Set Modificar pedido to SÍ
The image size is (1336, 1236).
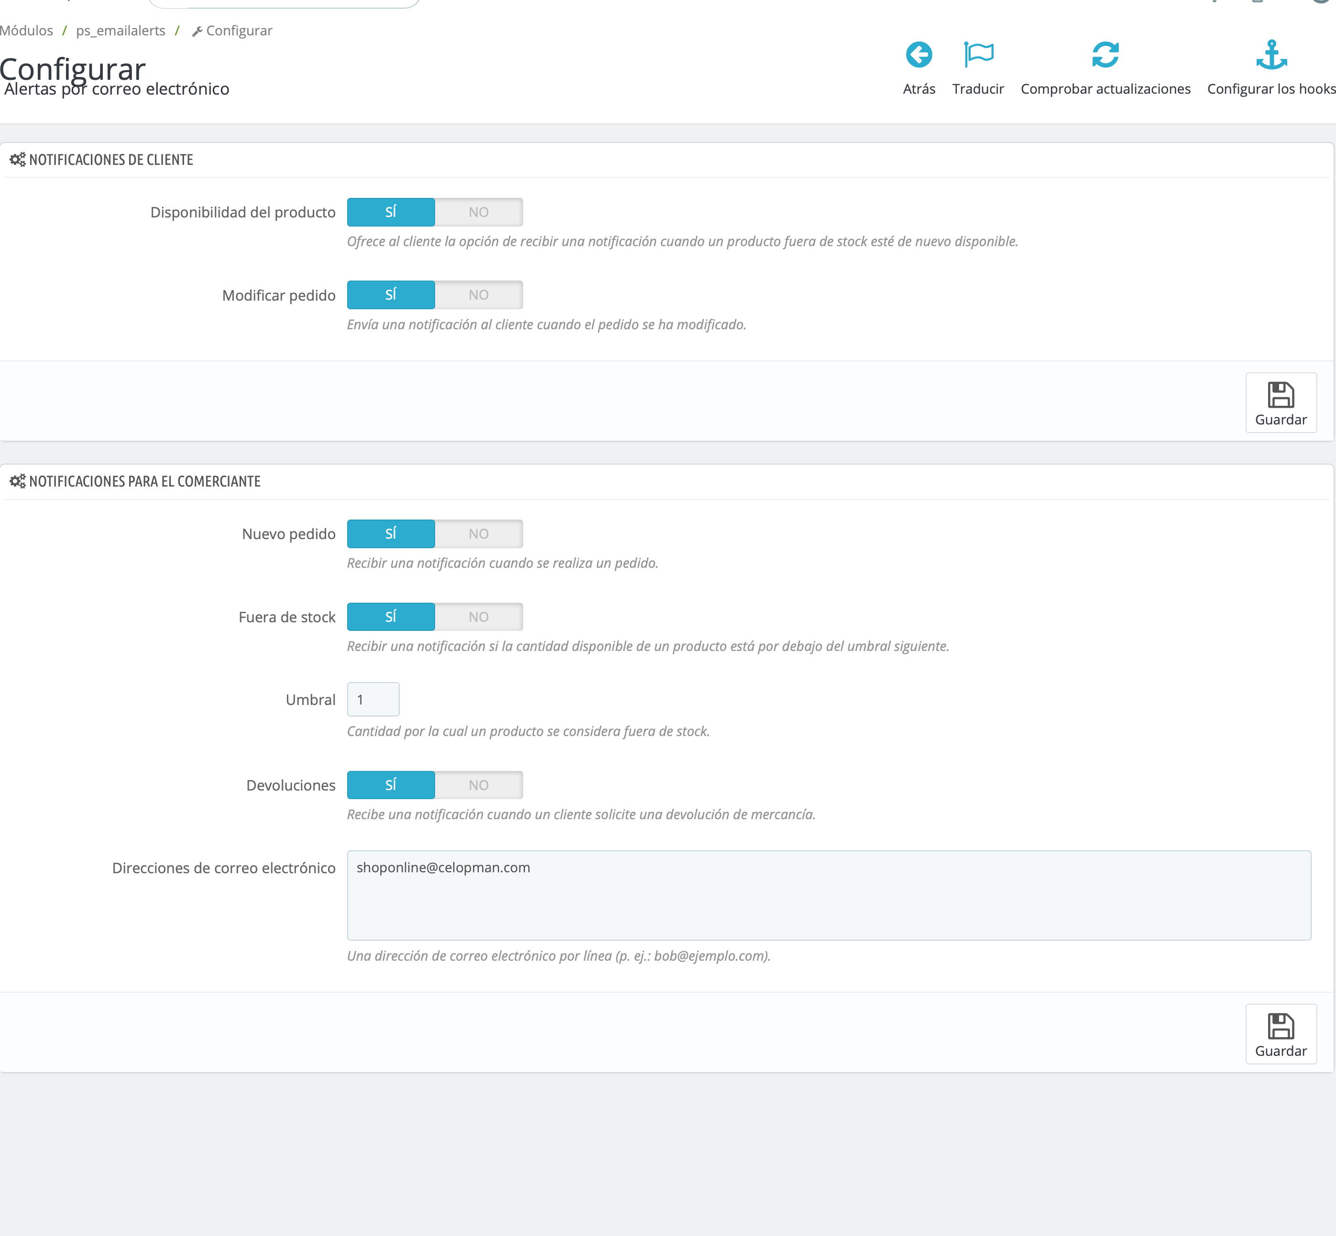391,295
